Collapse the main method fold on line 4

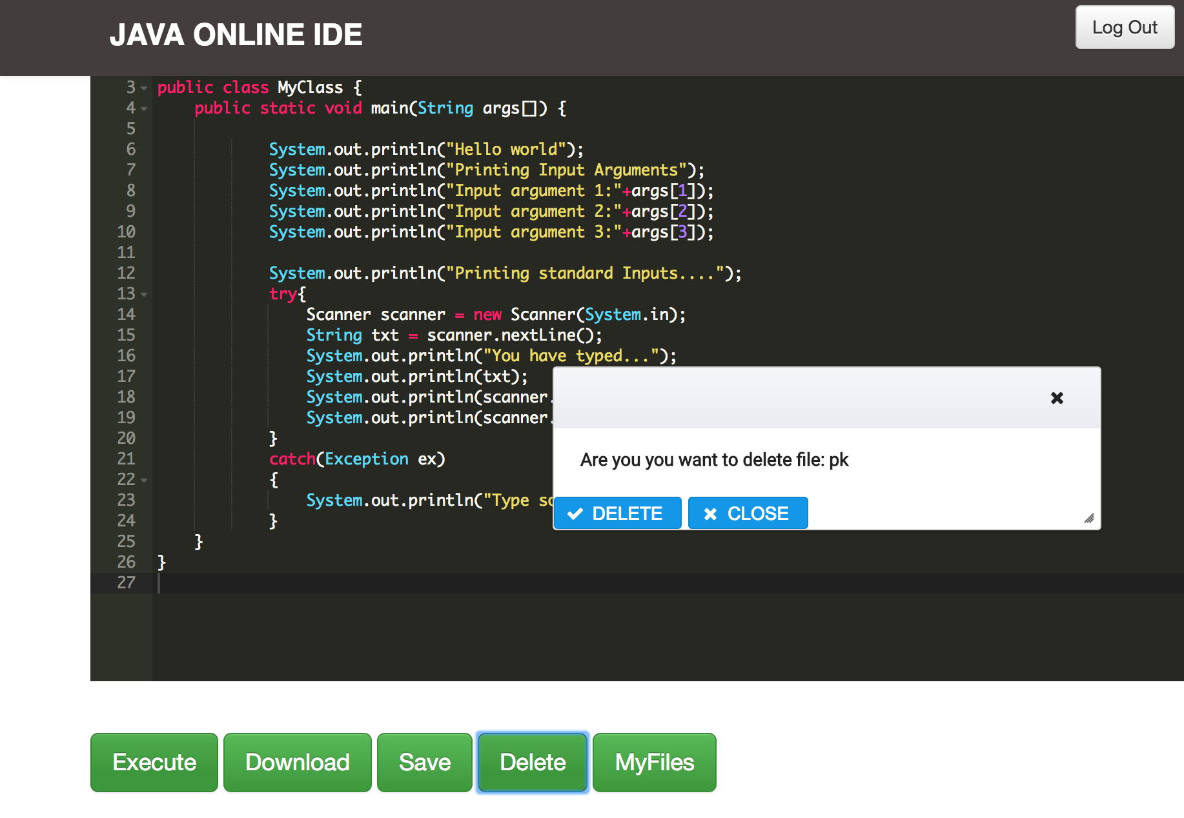pyautogui.click(x=144, y=108)
